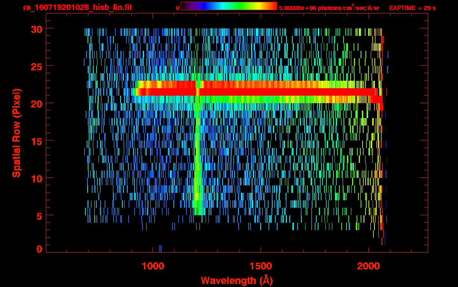The image size is (458, 287).
Task: Click x-axis tick label 1000
Action: [153, 266]
